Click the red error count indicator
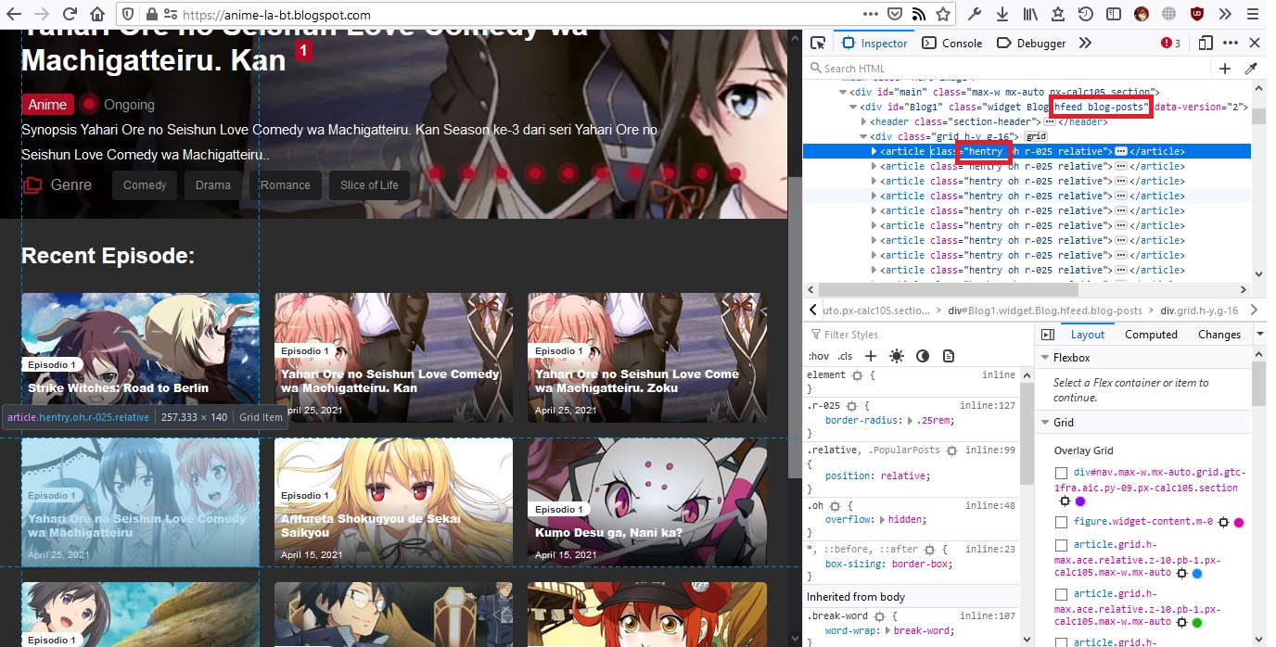1276x647 pixels. point(1170,43)
